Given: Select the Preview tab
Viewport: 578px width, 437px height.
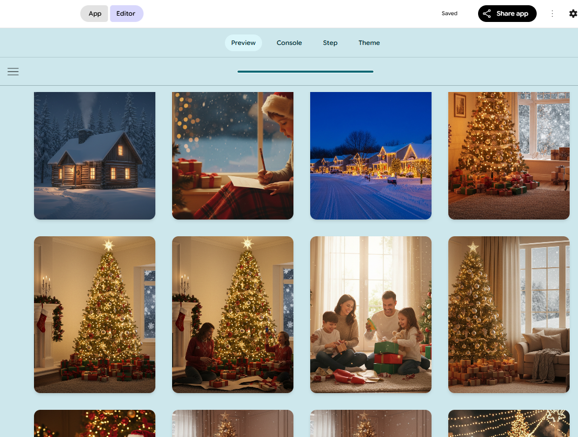Looking at the screenshot, I should (243, 43).
